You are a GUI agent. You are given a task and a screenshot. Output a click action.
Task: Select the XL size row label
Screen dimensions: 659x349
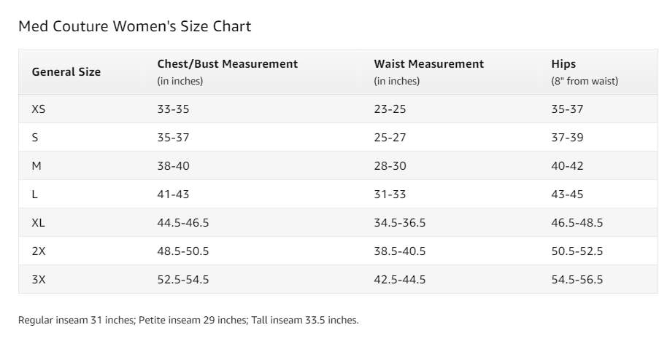tap(39, 223)
